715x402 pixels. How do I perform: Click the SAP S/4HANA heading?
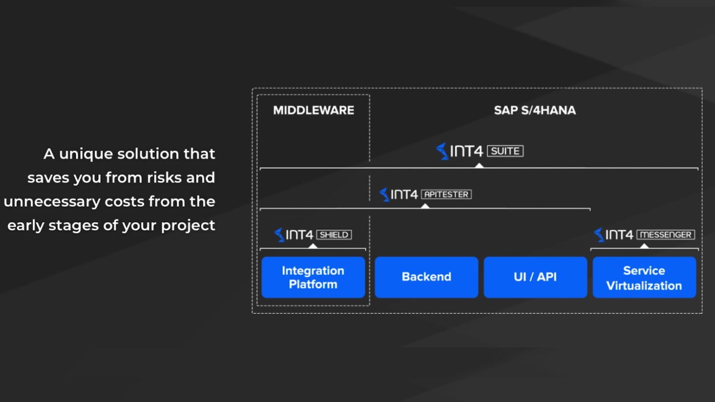pos(535,110)
